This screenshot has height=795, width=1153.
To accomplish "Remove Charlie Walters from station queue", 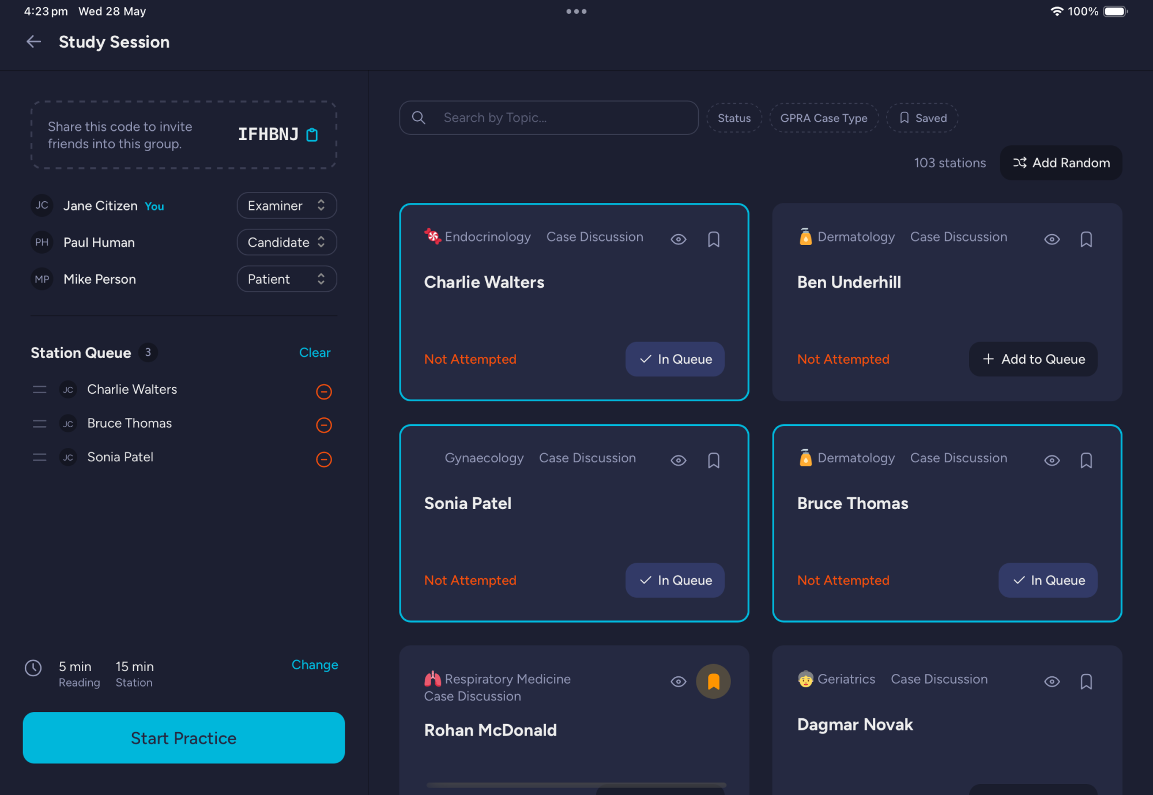I will click(324, 391).
